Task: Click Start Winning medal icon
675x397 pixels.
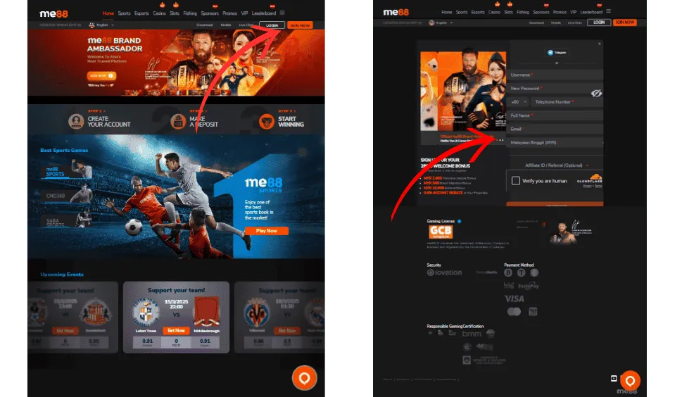Action: (267, 122)
